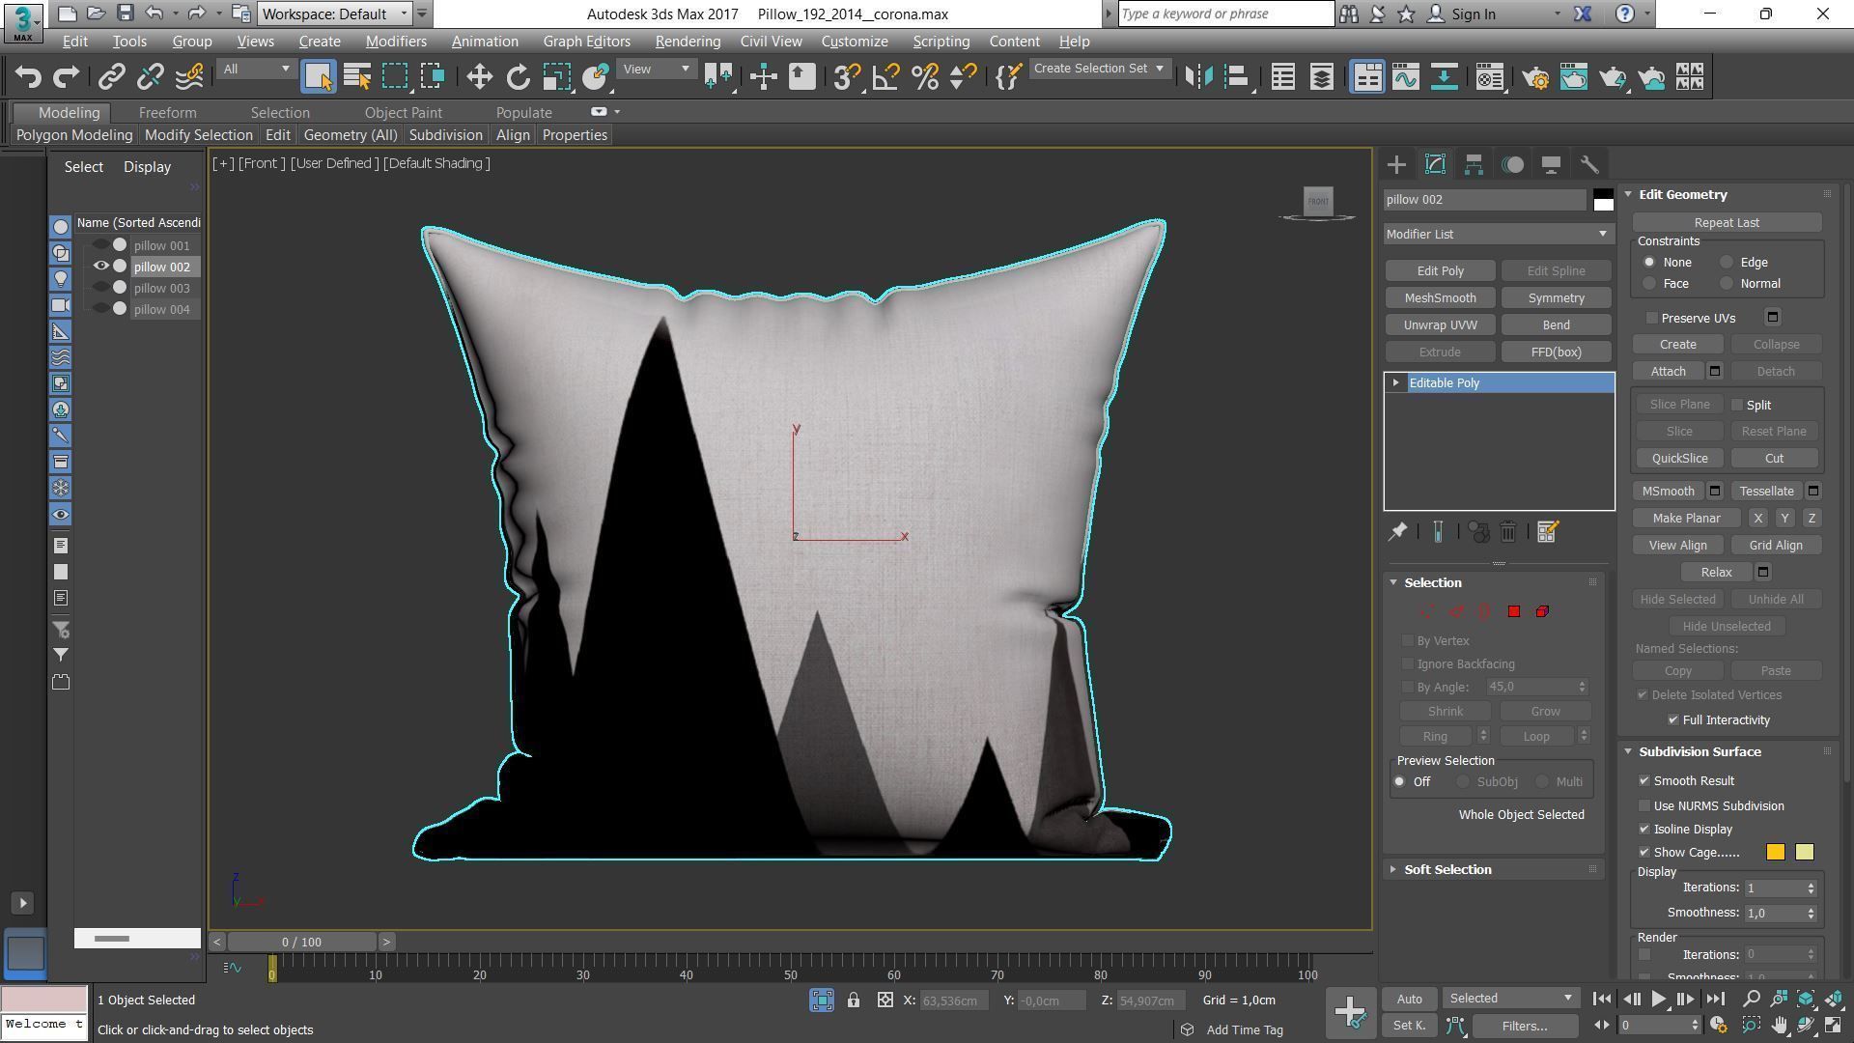Toggle visibility eye of pillow 002

(100, 267)
